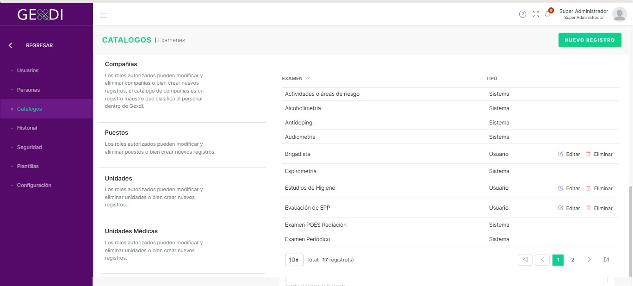Select page 1 in pagination
This screenshot has width=633, height=286.
click(x=558, y=260)
